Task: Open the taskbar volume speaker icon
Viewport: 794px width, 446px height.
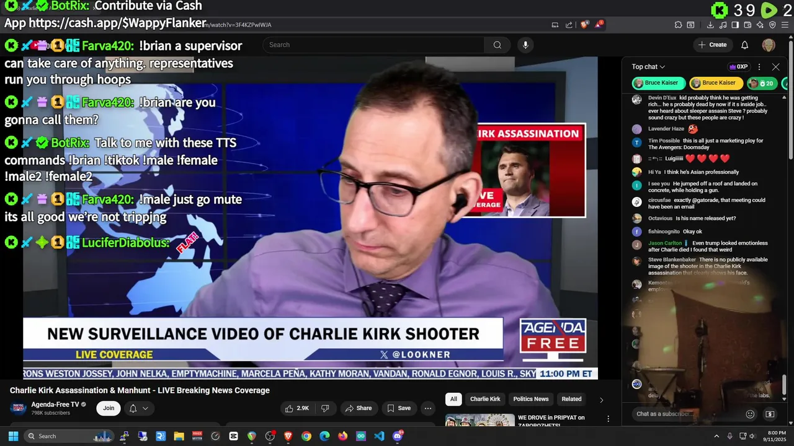Action: [752, 436]
